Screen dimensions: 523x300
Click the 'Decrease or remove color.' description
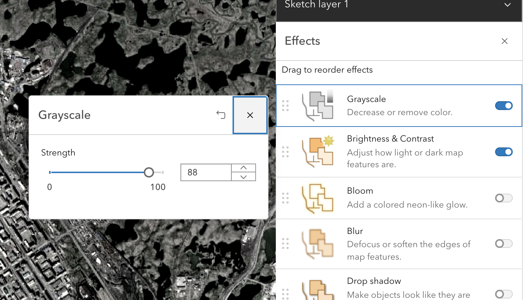[x=400, y=112]
